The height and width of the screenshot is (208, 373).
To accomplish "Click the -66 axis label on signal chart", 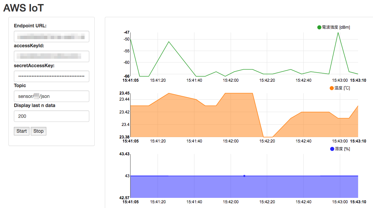I will coord(126,76).
